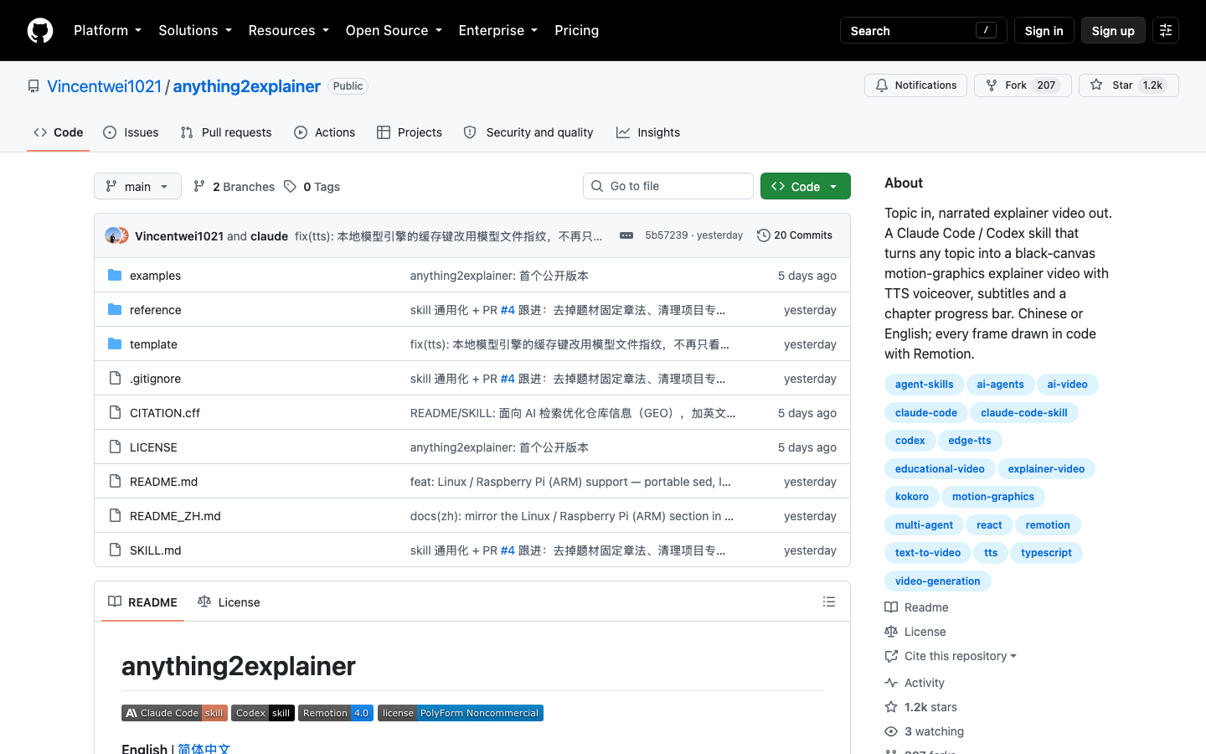
Task: Click the commit details ellipsis icon
Action: click(626, 235)
